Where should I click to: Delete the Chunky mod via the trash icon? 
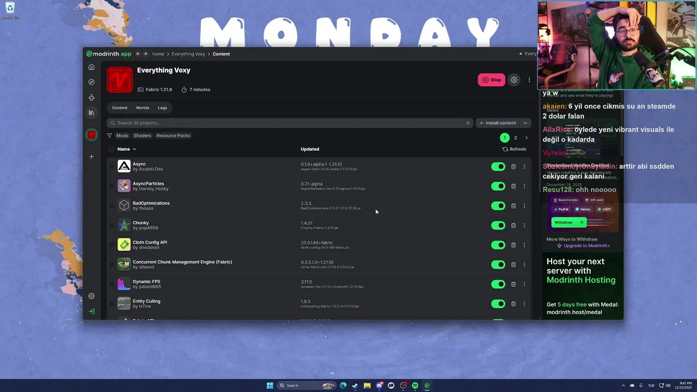513,225
